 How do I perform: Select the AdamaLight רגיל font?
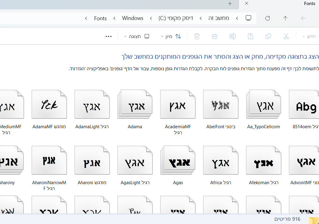pyautogui.click(x=92, y=104)
